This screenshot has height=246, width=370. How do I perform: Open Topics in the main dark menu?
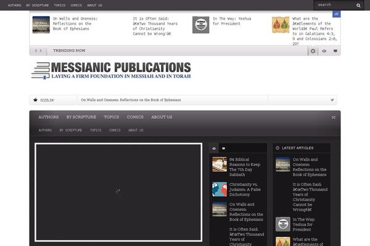[x=112, y=117]
